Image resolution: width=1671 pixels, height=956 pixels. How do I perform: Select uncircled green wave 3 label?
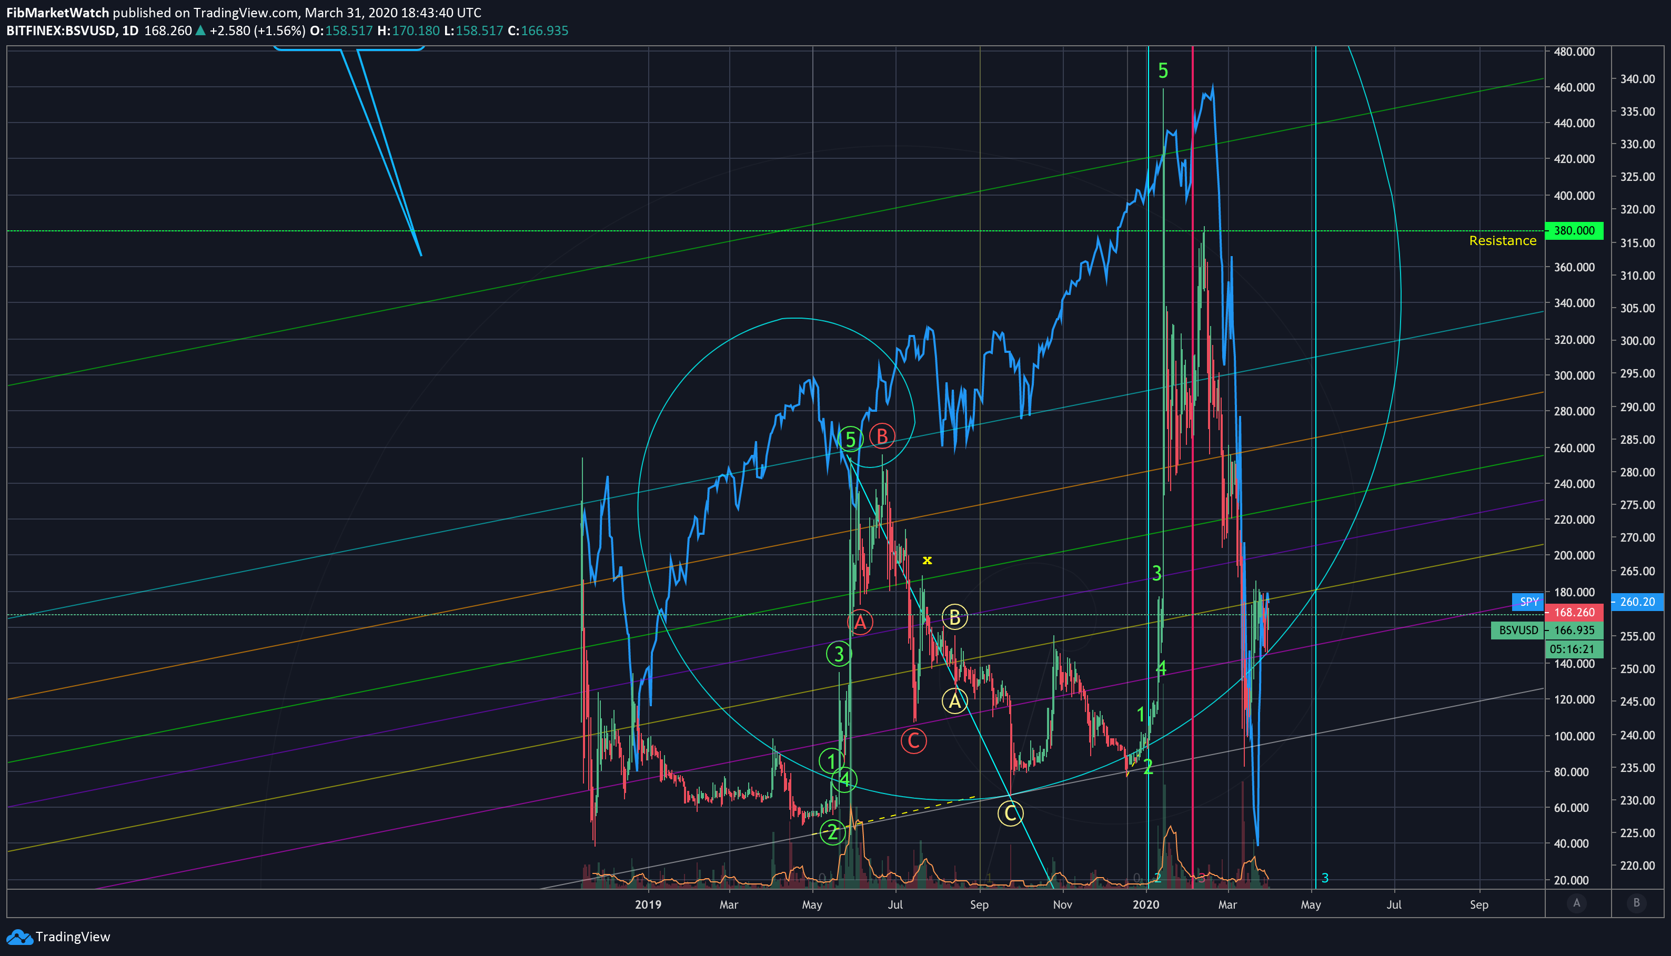(1156, 573)
